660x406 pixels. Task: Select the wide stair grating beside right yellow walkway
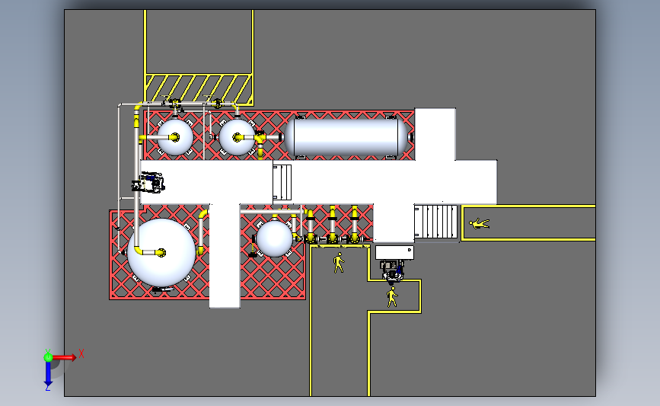[x=436, y=222]
